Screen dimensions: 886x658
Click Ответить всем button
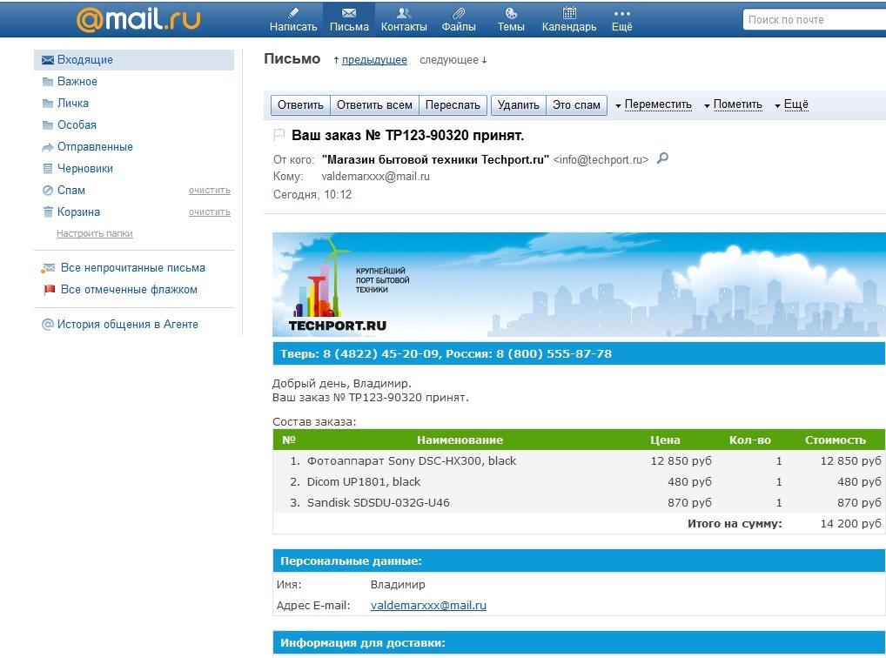[374, 105]
